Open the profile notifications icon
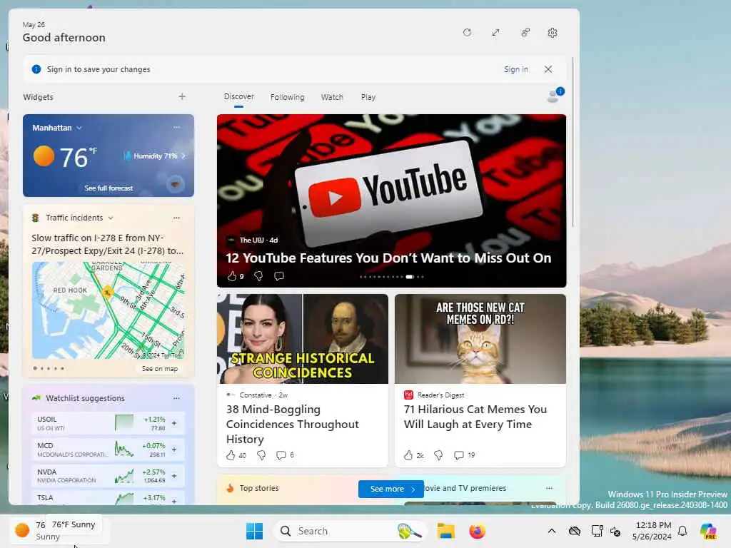The height and width of the screenshot is (548, 731). [555, 95]
